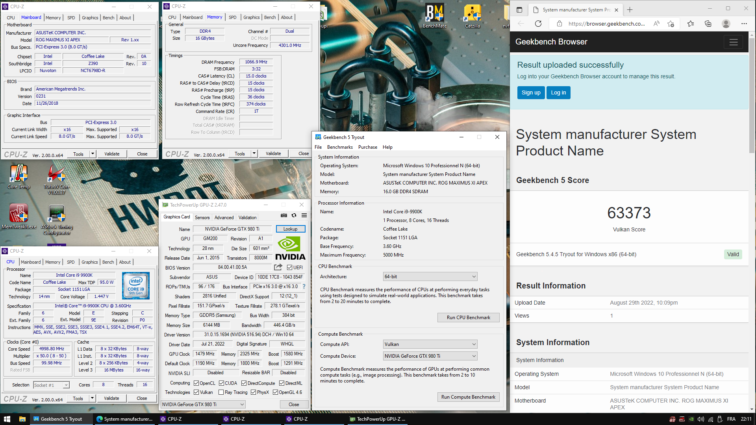Viewport: 756px width, 425px height.
Task: Click the Intel Core i9 logo in CPU-Z
Action: (x=136, y=286)
